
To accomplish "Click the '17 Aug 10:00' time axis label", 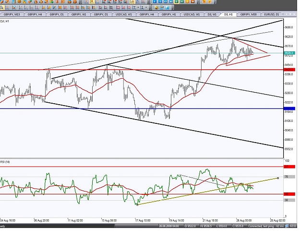I will coord(143,220).
